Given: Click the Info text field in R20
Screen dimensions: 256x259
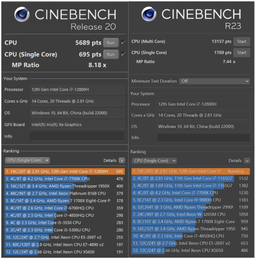Looking at the screenshot, I should click(x=77, y=136).
